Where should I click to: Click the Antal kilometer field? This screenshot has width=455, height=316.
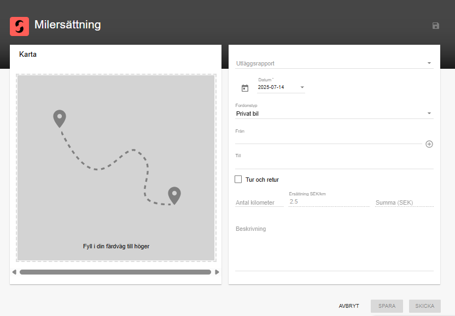click(x=259, y=202)
